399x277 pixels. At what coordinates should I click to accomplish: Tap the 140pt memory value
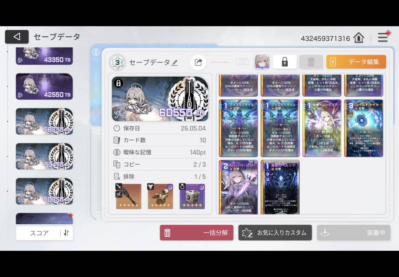click(x=198, y=152)
